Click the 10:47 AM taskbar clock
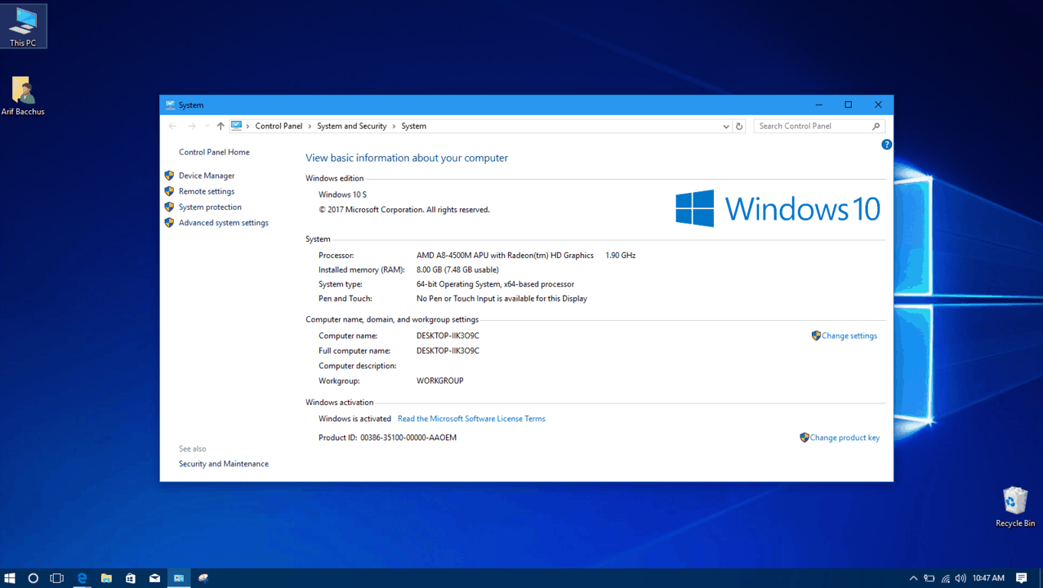This screenshot has height=588, width=1043. pyautogui.click(x=989, y=578)
